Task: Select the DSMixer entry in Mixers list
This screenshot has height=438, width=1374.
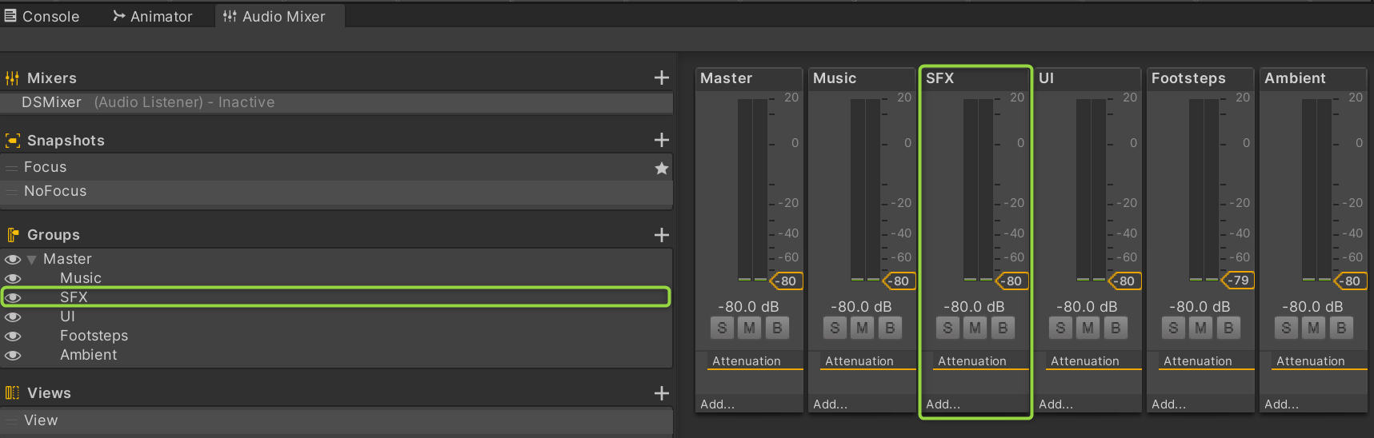Action: click(x=51, y=102)
